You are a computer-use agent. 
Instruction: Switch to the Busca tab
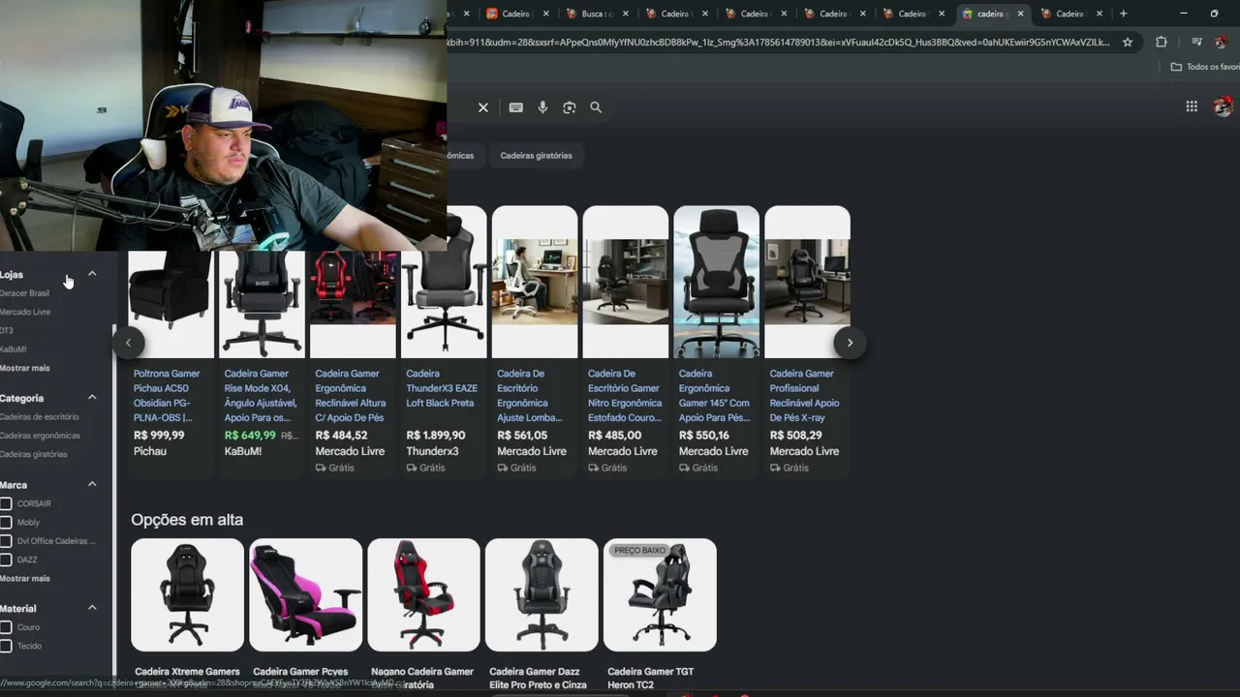(596, 14)
